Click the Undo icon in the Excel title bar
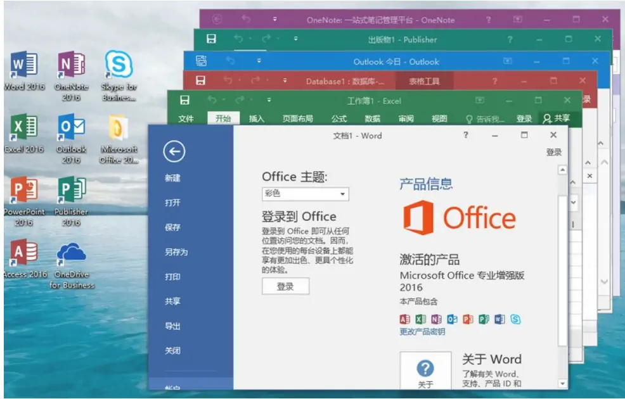Screen dimensions: 625x399 point(214,101)
